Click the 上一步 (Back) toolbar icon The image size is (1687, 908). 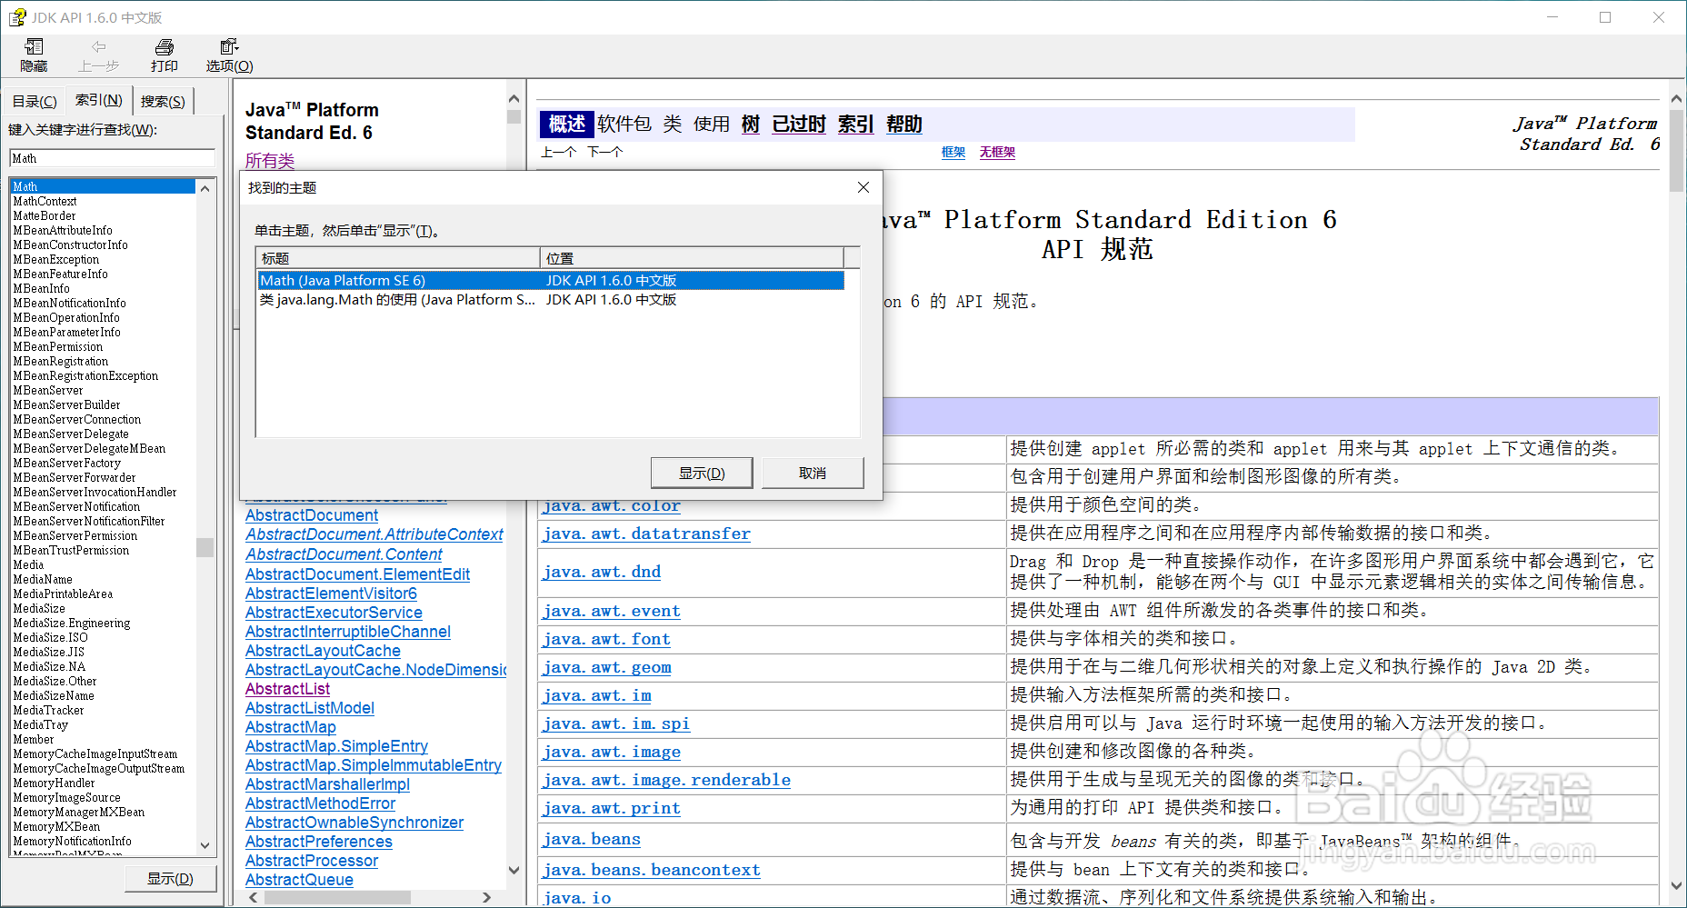[98, 54]
